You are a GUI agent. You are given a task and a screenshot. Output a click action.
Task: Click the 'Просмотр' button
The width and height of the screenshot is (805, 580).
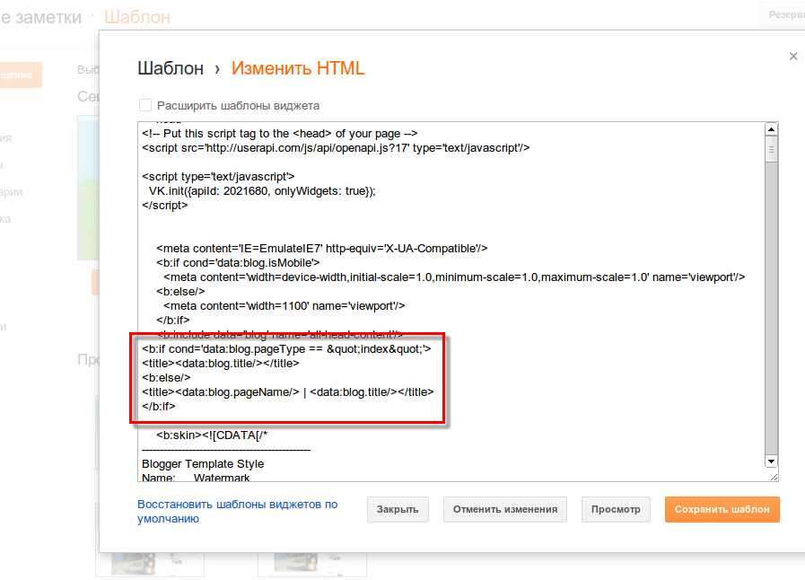coord(616,509)
